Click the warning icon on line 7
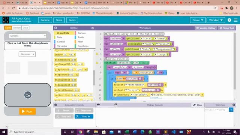This screenshot has width=240, height=135. [x=97, y=63]
